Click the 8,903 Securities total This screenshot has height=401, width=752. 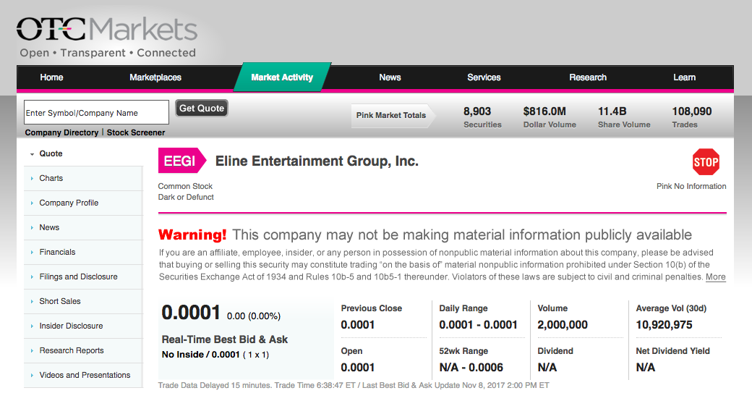coord(482,117)
